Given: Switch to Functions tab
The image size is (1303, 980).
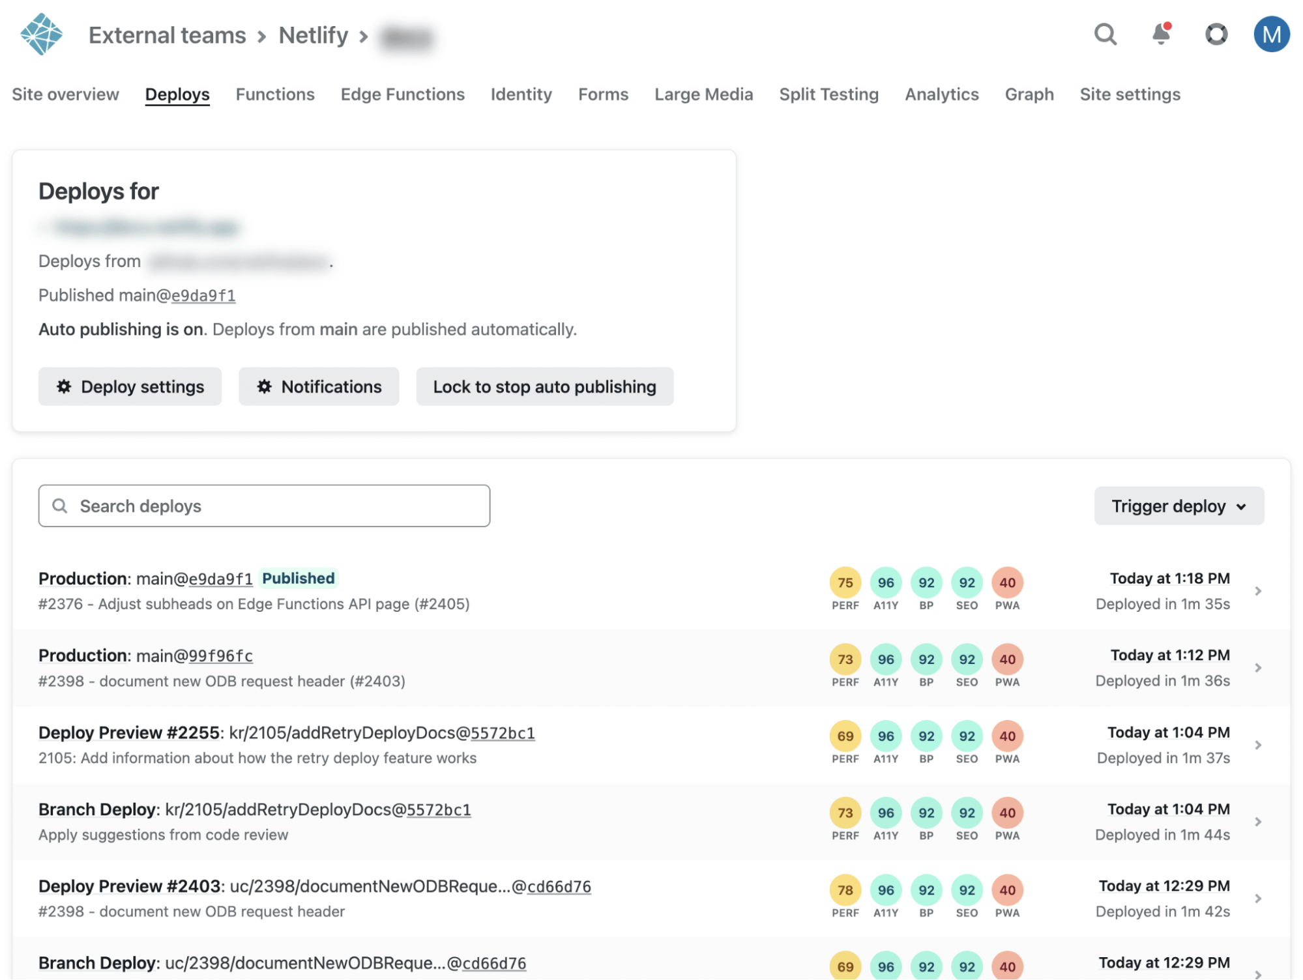Looking at the screenshot, I should pos(275,94).
